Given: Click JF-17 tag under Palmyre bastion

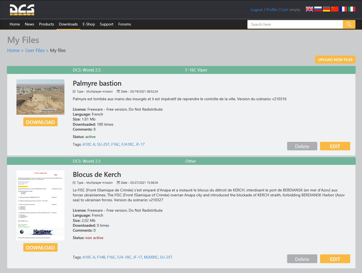Looking at the screenshot, I should (x=140, y=144).
